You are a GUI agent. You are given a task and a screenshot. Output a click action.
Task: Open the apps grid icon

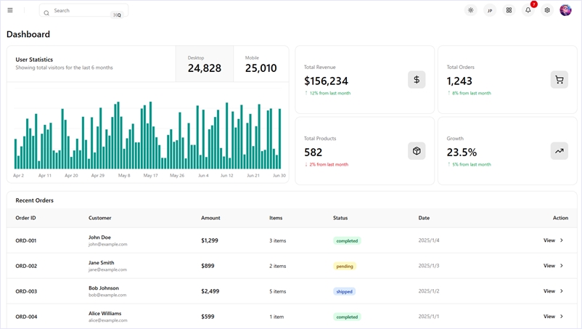coord(509,10)
